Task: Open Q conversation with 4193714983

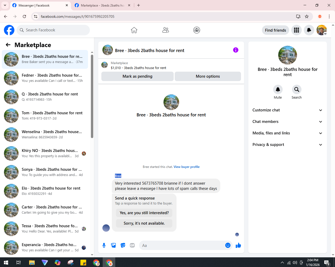Action: (45, 97)
